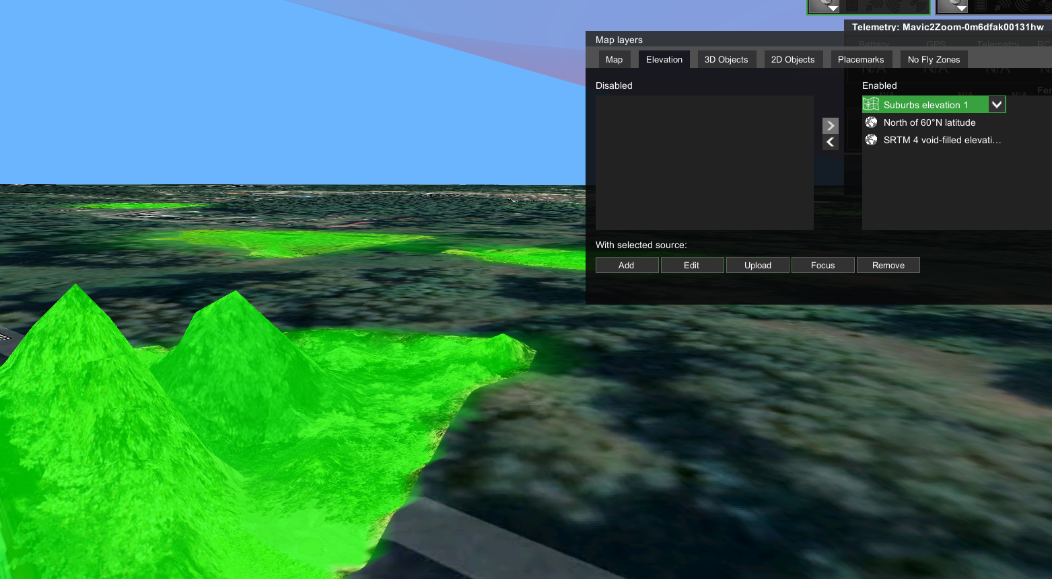Click the Upload button
Screen dimensions: 1052x579
pyautogui.click(x=758, y=265)
